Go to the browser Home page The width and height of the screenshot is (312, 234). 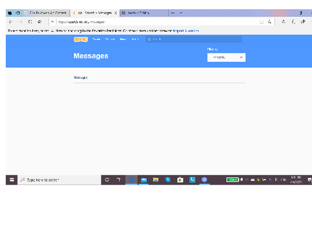40,21
